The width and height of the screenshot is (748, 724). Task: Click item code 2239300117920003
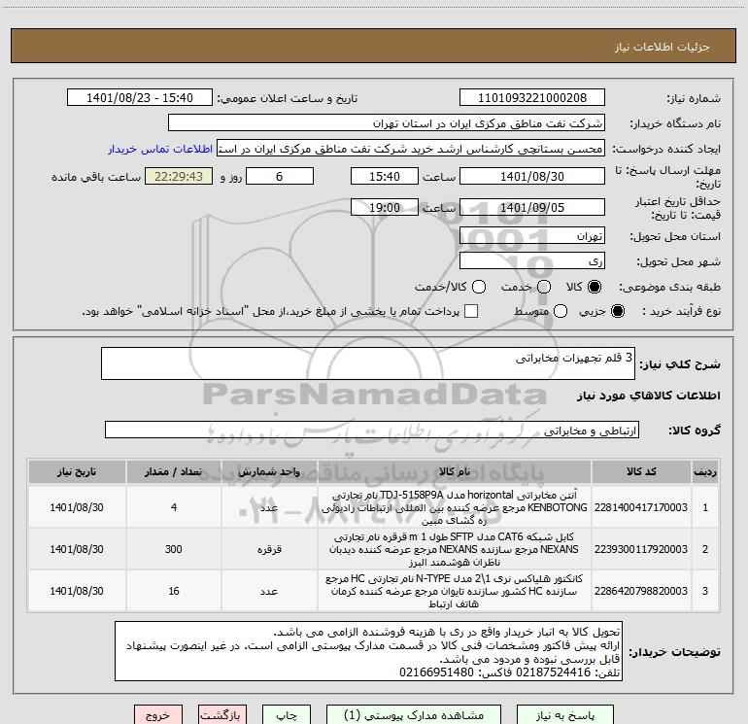(x=641, y=549)
